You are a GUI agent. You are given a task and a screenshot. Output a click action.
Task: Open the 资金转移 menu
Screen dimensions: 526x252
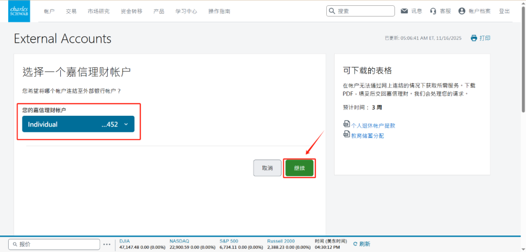click(x=131, y=11)
